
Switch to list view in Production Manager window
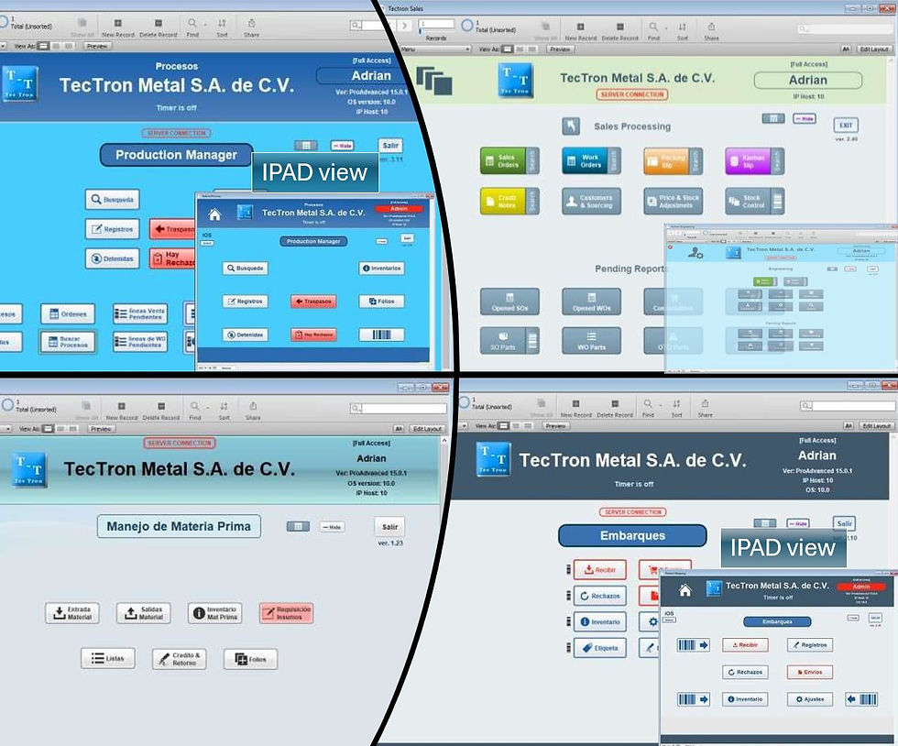coord(58,46)
